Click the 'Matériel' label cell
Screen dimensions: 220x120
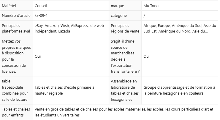9,6
